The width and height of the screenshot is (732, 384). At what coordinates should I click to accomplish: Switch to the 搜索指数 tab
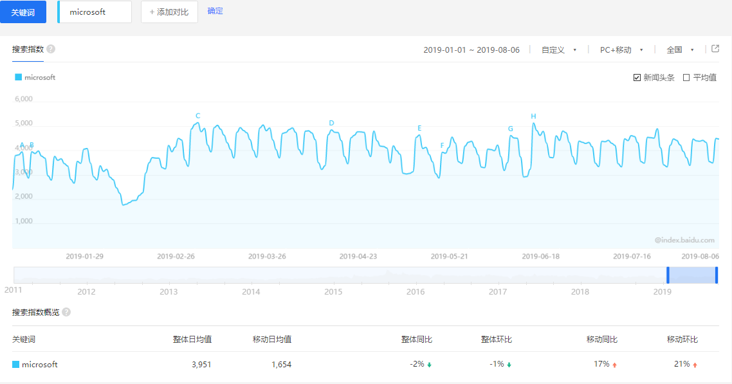[28, 49]
